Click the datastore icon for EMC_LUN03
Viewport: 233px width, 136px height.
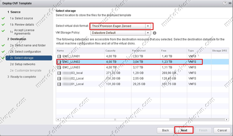pos(59,67)
